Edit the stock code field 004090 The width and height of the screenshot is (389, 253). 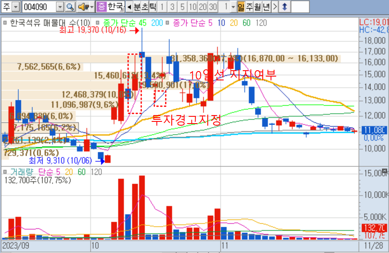[x=39, y=7]
